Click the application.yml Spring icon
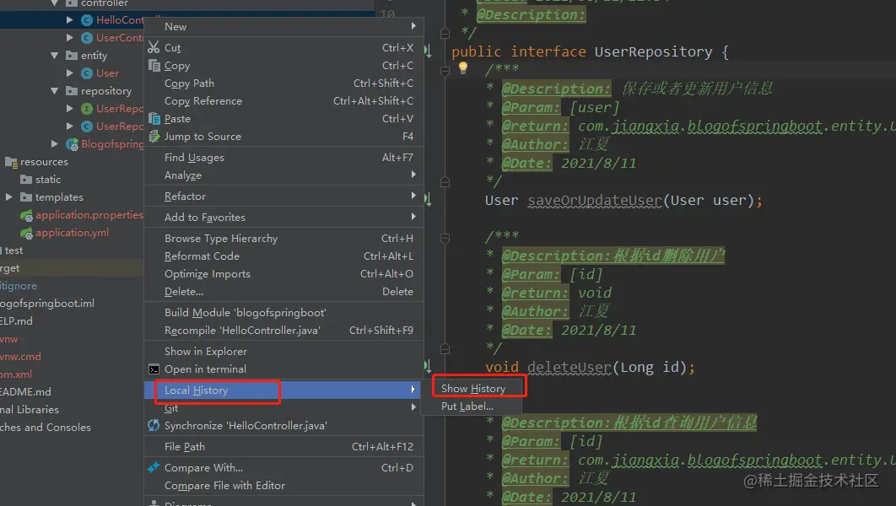The width and height of the screenshot is (896, 506). coord(26,233)
